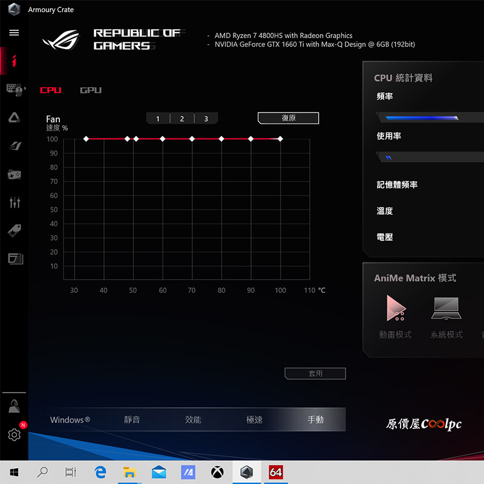Open the Home info sidebar icon
This screenshot has height=484, width=484.
tap(14, 61)
